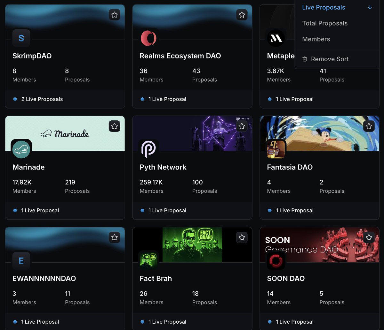Click '1 Live Proposal' on Marinade card
The width and height of the screenshot is (384, 330).
point(40,211)
